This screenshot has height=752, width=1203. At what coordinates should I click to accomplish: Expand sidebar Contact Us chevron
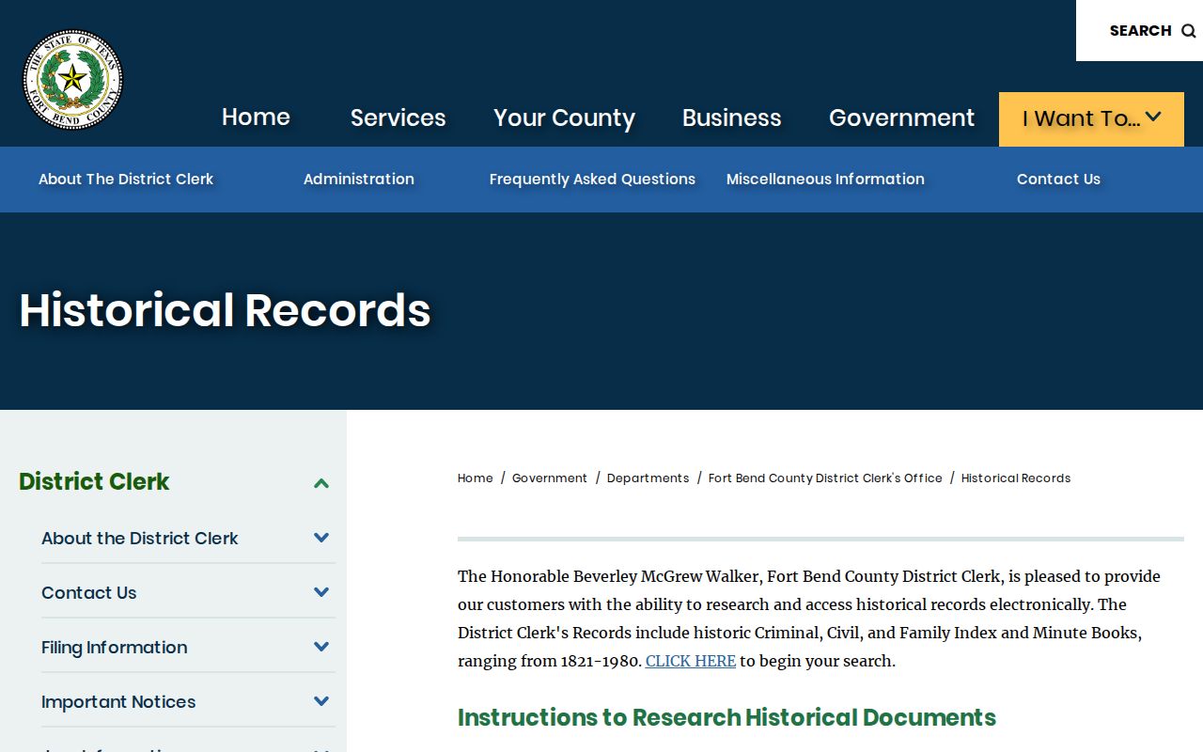321,592
